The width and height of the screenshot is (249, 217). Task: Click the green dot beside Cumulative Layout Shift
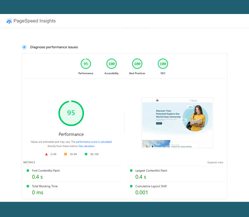(132, 186)
